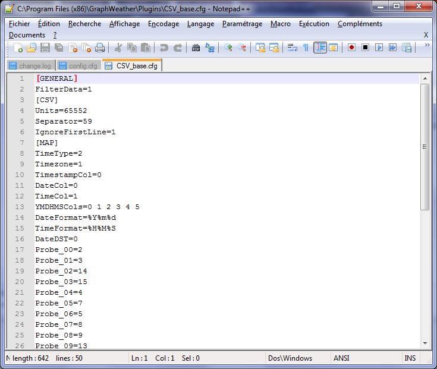
Task: Open the Affichage menu
Action: pos(125,24)
